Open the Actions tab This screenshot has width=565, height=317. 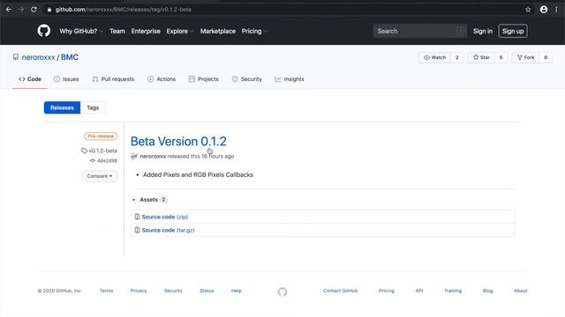[x=162, y=79]
